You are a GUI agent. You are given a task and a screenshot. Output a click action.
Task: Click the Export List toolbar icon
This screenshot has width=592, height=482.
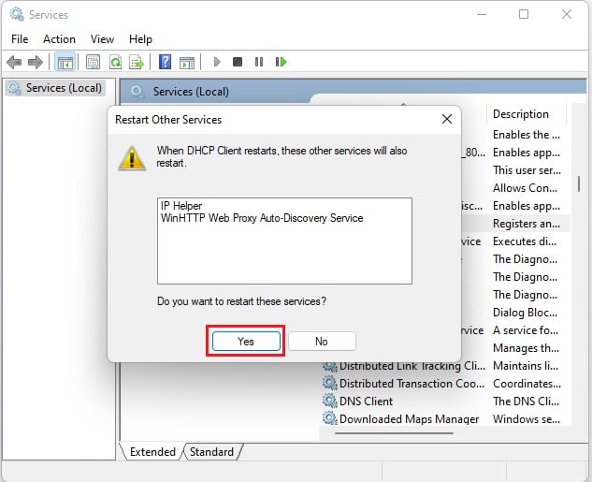pyautogui.click(x=137, y=62)
